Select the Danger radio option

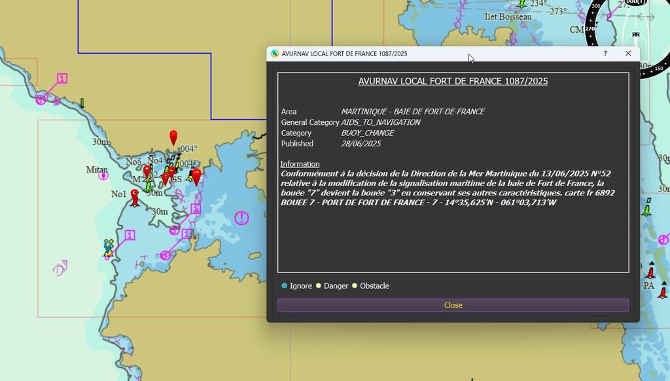point(319,286)
